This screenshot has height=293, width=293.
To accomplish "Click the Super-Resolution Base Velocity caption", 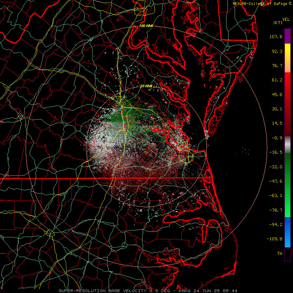I will (148, 291).
